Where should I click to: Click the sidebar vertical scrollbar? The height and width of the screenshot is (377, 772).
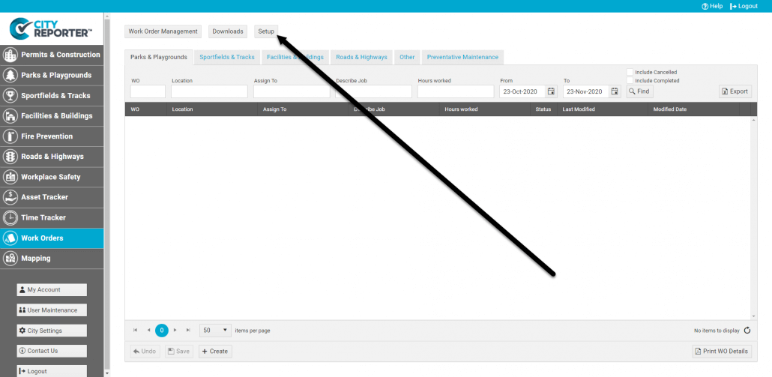pos(106,187)
